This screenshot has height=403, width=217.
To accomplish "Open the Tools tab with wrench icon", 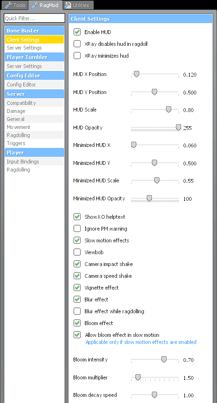I will (15, 5).
